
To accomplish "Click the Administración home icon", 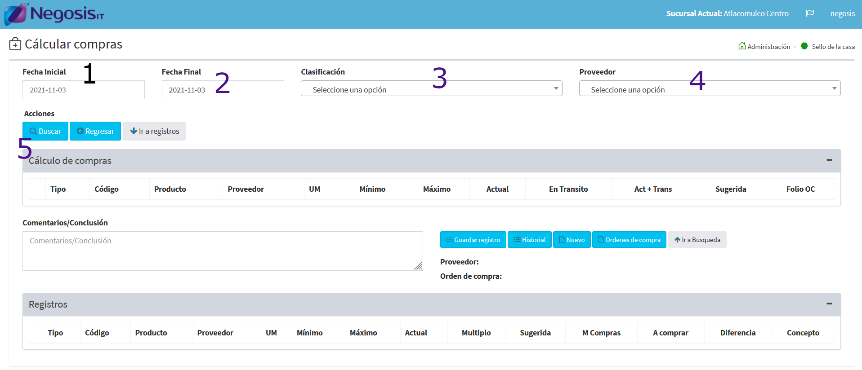I will 742,46.
